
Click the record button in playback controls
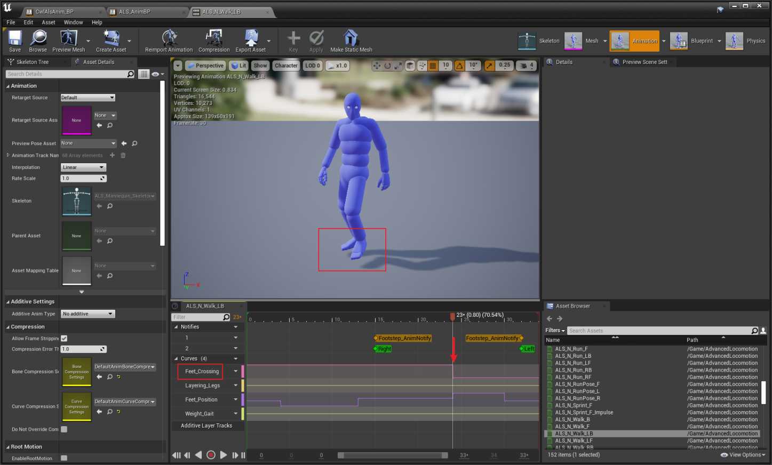211,455
